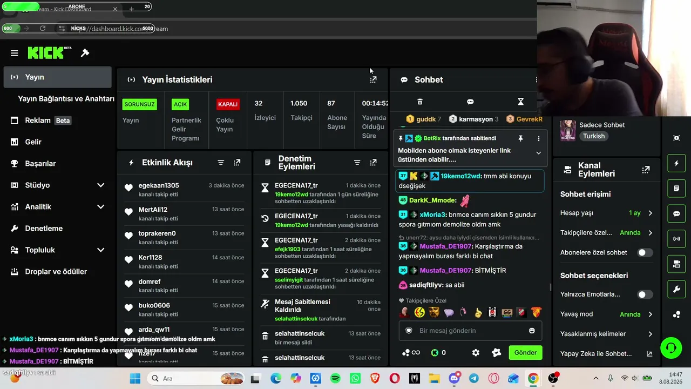Open Takipçilere özel setting chevron
This screenshot has height=389, width=691.
(650, 233)
